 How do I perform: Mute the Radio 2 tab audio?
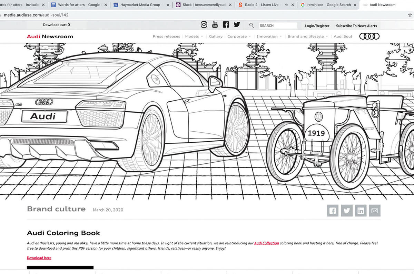[286, 5]
